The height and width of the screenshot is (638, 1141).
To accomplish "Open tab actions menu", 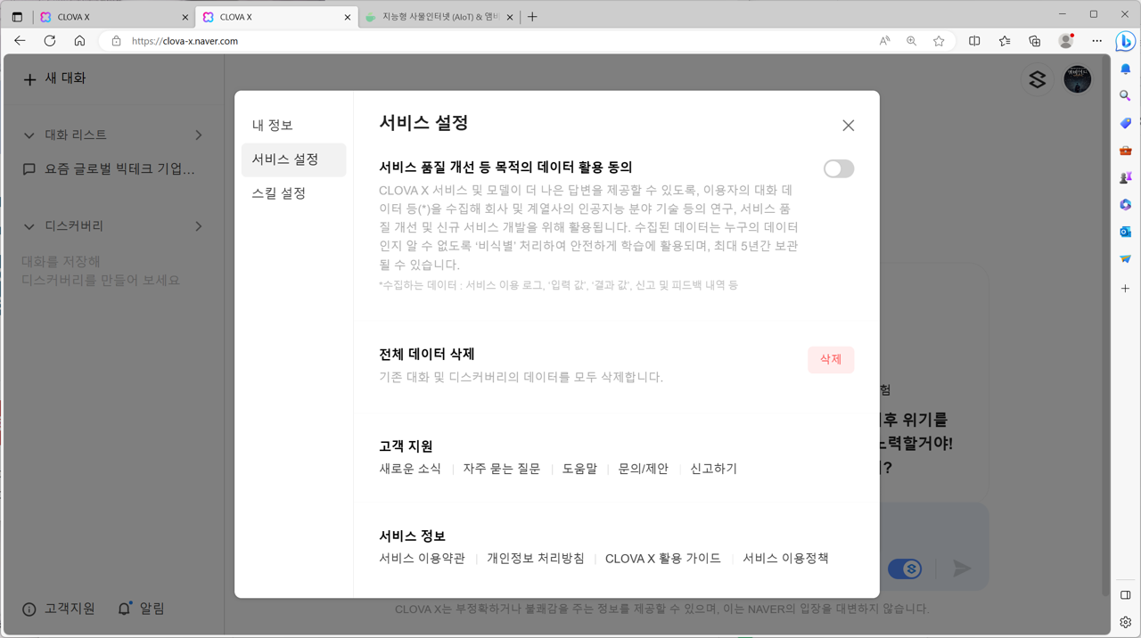I will tap(17, 17).
